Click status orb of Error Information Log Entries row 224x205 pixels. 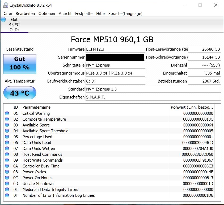(x=7, y=195)
